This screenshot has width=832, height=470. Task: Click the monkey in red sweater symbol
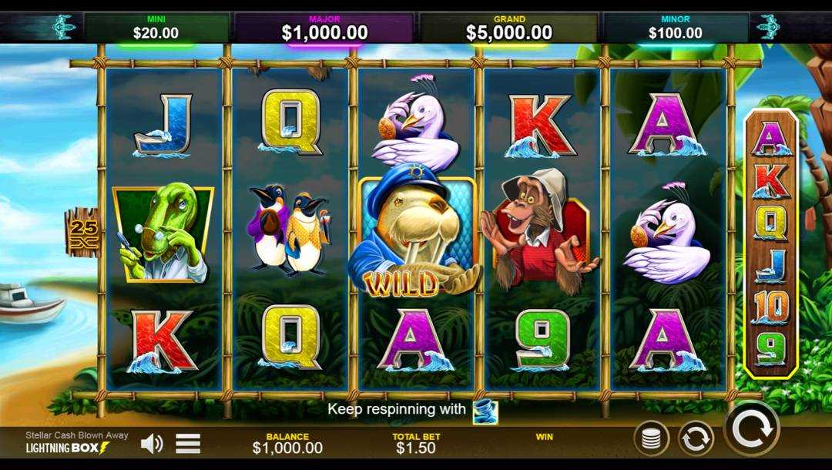(538, 230)
